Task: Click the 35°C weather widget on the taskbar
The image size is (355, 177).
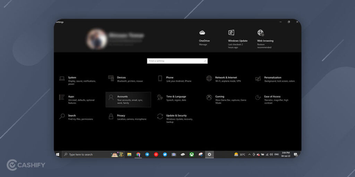Action: pyautogui.click(x=240, y=155)
